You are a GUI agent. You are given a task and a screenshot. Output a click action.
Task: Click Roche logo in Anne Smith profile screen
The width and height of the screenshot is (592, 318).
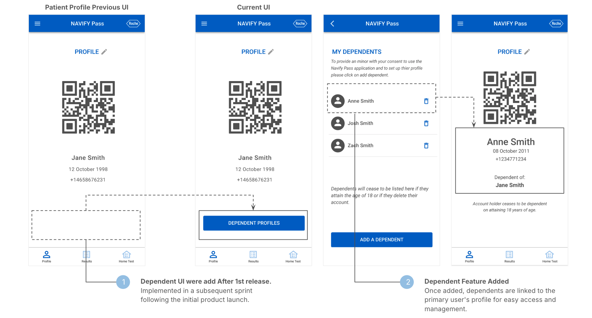[556, 24]
